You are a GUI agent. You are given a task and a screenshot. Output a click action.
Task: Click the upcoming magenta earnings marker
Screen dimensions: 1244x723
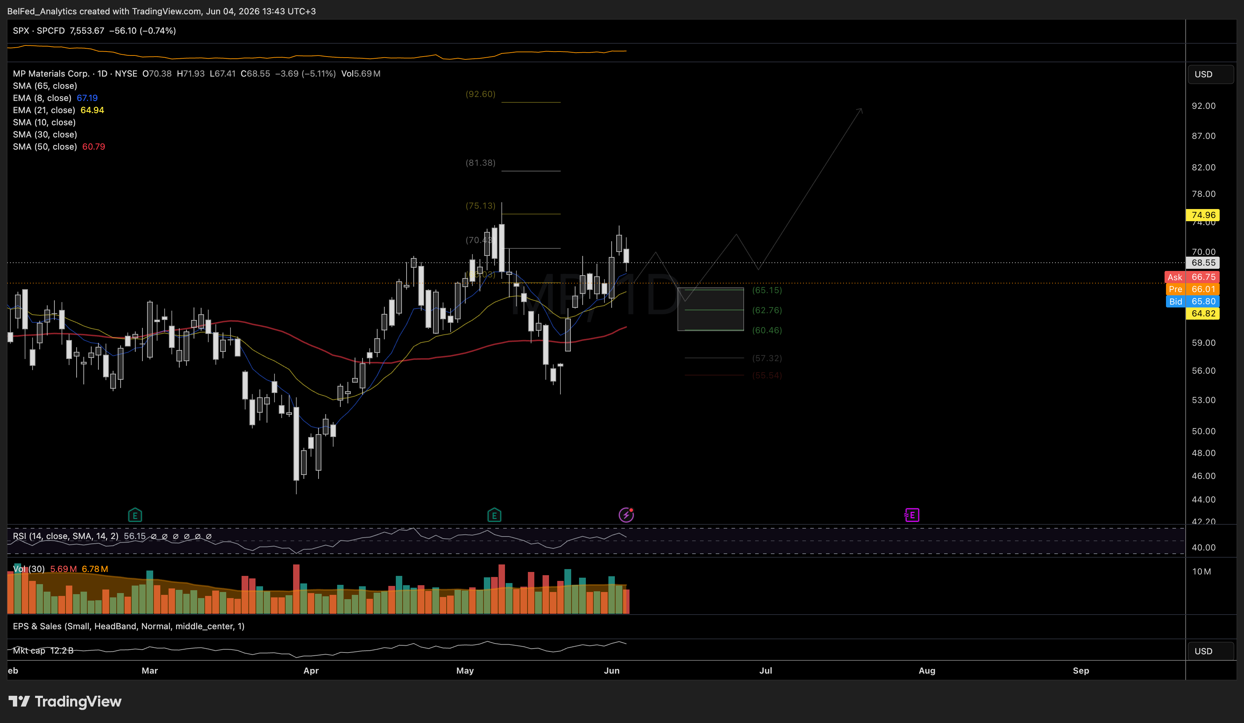click(912, 515)
